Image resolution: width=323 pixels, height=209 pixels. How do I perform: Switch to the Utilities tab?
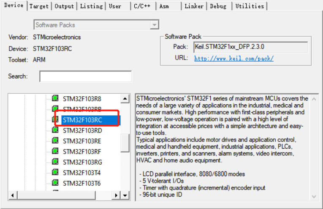[250, 6]
